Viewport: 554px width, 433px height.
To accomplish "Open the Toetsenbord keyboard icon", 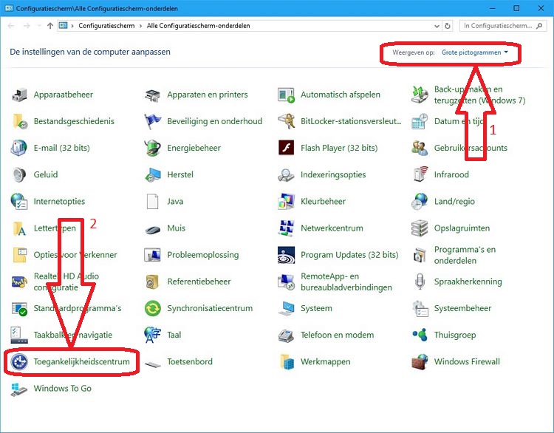I will [x=153, y=364].
